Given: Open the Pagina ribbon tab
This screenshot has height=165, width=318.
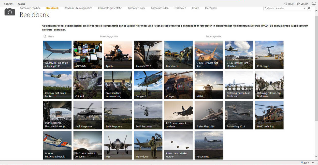Looking at the screenshot, I should [21, 4].
